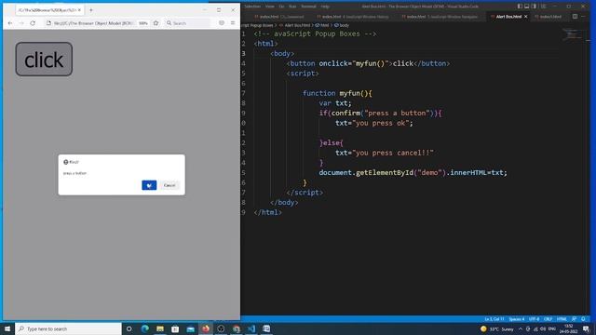596x335 pixels.
Task: Reload the page in Firefox
Action: [33, 23]
